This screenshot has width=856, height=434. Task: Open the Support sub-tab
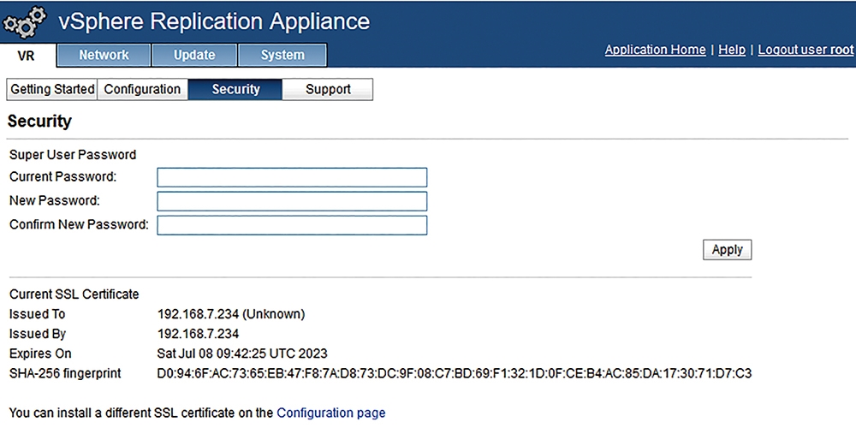(328, 90)
